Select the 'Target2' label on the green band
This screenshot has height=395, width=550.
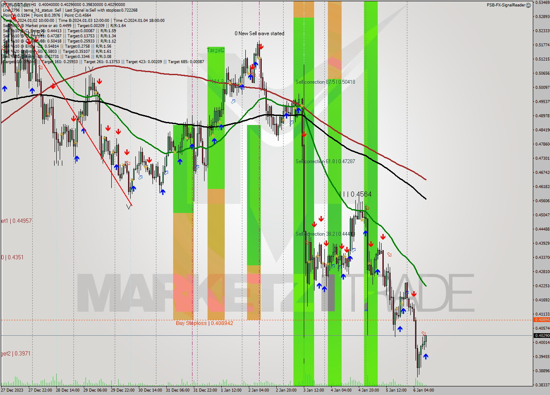coord(215,50)
